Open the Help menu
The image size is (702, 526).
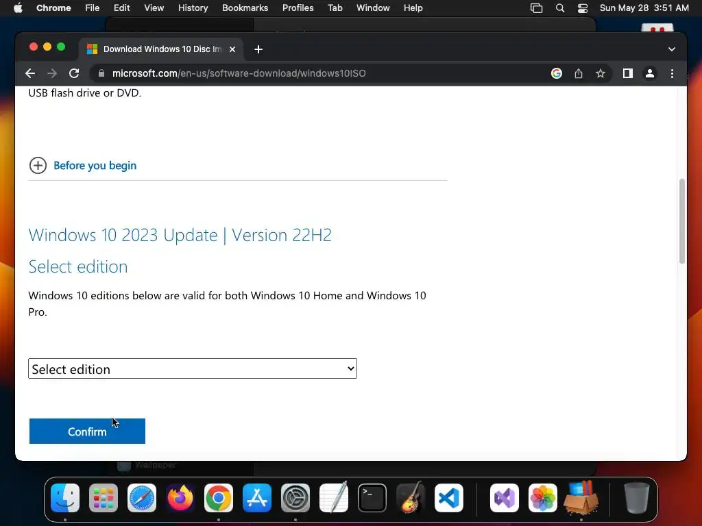pos(413,8)
